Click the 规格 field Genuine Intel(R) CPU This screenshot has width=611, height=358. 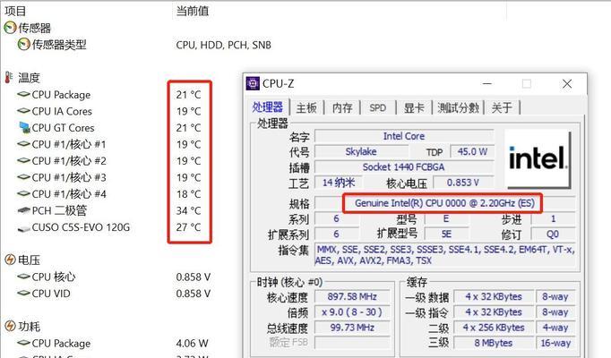coord(444,203)
